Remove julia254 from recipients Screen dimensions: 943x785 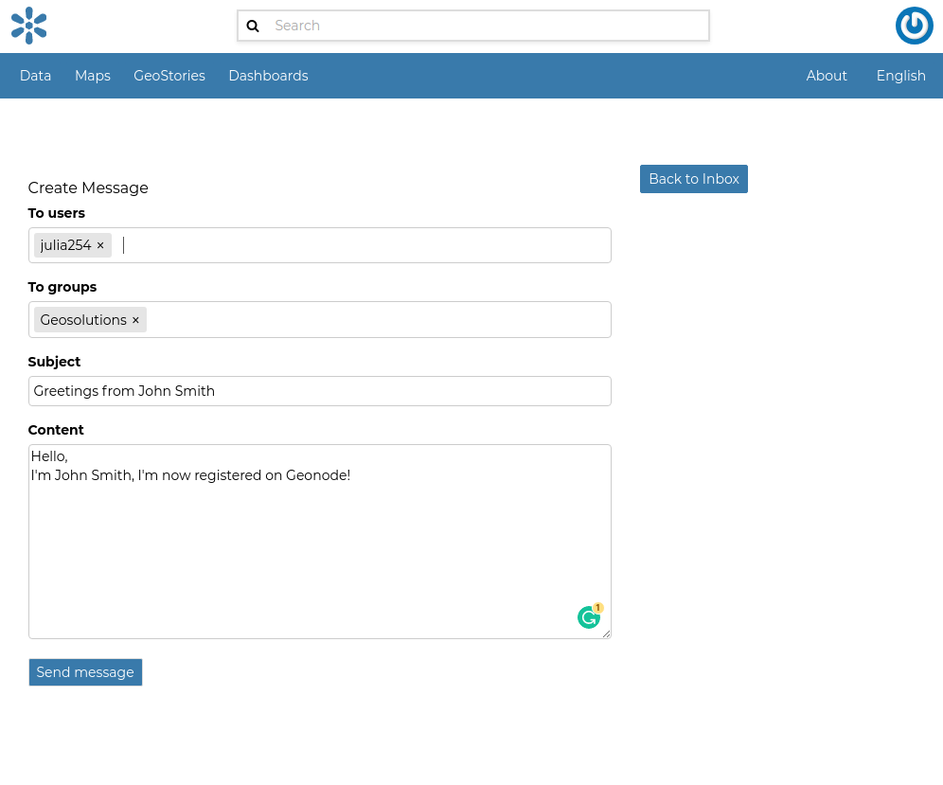100,246
